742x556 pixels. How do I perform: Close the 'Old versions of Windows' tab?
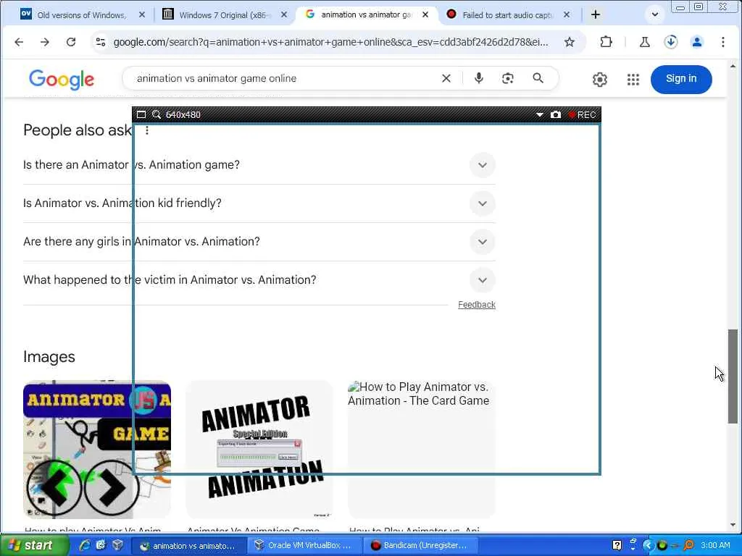(x=141, y=14)
